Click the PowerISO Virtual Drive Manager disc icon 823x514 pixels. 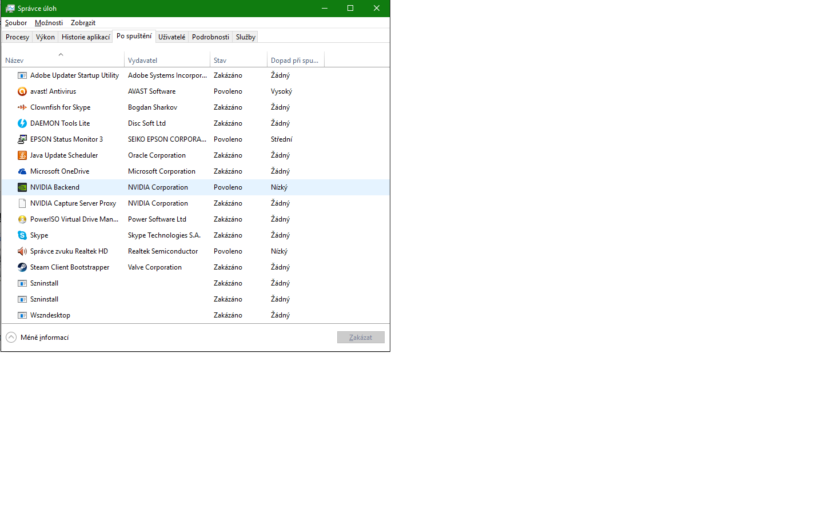click(22, 219)
